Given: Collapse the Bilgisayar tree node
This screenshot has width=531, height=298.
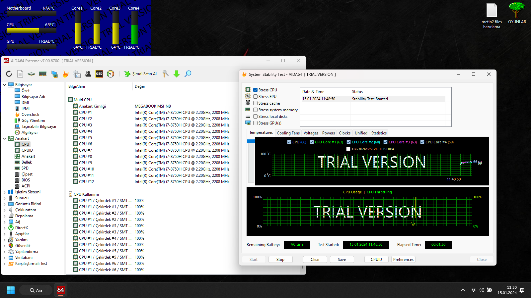Looking at the screenshot, I should click(5, 85).
